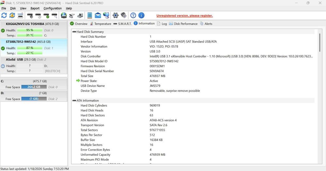
Task: Open the Report menu
Action: pos(35,8)
